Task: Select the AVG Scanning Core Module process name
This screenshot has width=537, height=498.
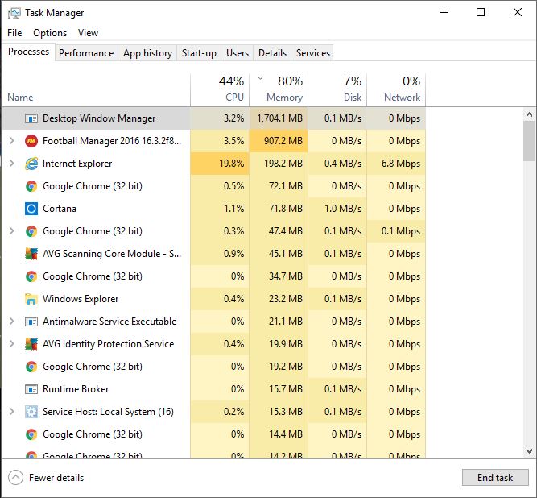Action: [x=112, y=254]
